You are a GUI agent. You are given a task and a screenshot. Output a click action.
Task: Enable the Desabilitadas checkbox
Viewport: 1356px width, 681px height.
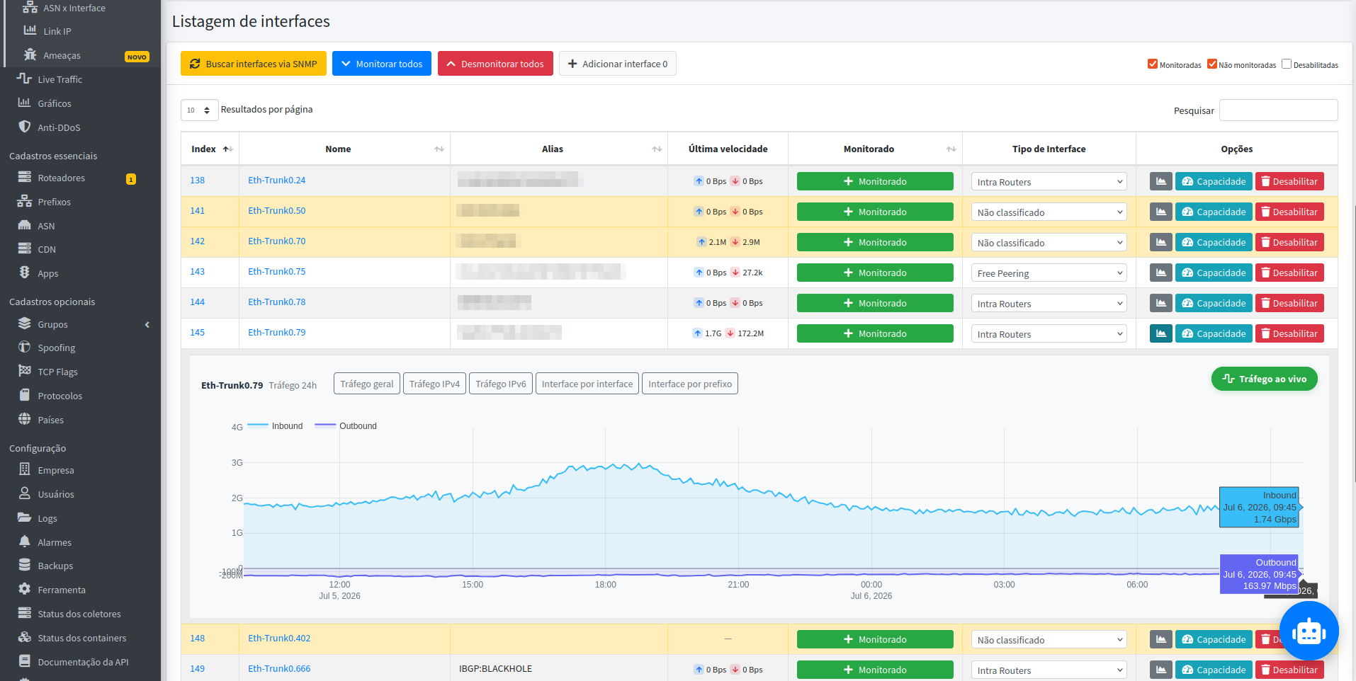pos(1287,64)
